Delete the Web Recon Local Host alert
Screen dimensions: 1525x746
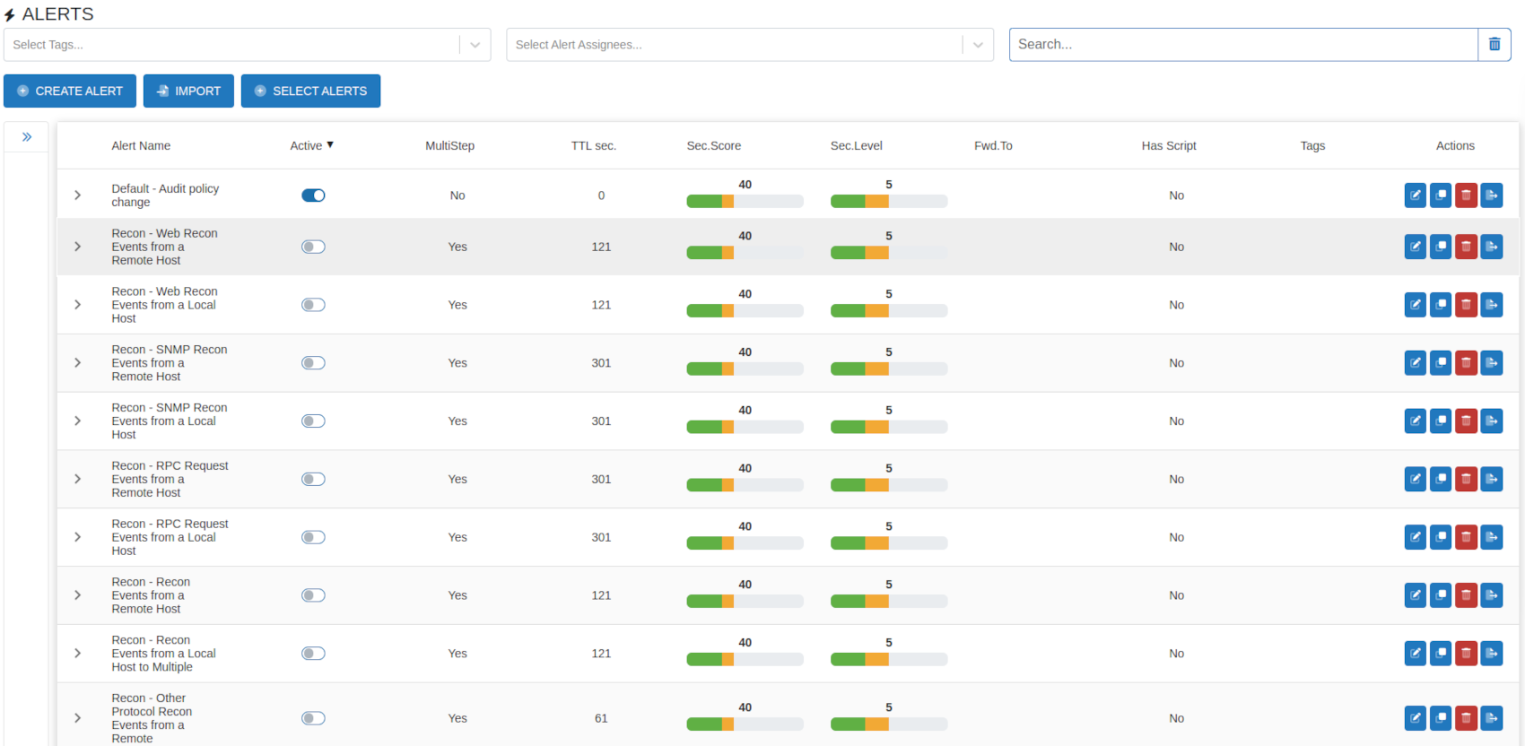[x=1466, y=305]
